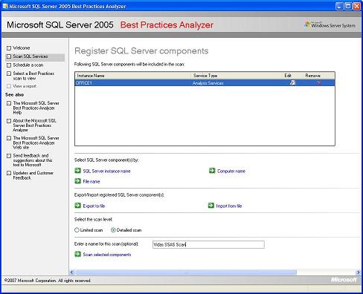Open Select a Best Practices scan to view
This screenshot has height=294, width=363.
coord(33,76)
